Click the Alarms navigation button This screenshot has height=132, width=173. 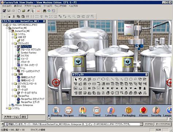[x=143, y=112]
